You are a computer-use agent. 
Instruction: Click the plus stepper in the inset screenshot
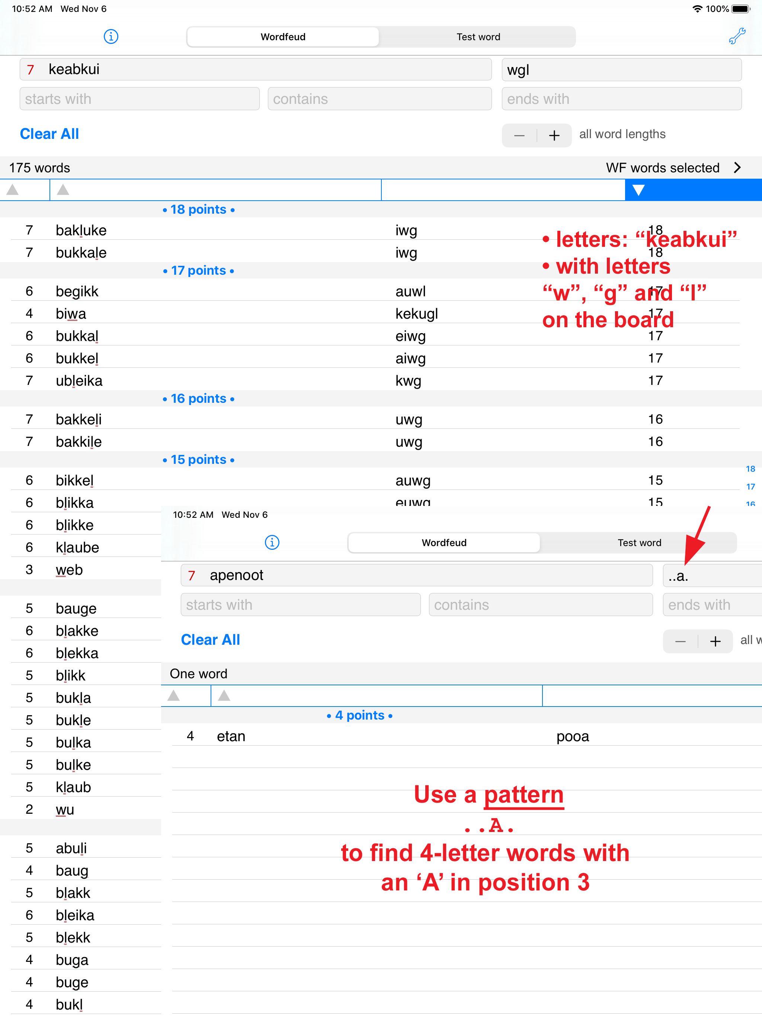pos(715,641)
